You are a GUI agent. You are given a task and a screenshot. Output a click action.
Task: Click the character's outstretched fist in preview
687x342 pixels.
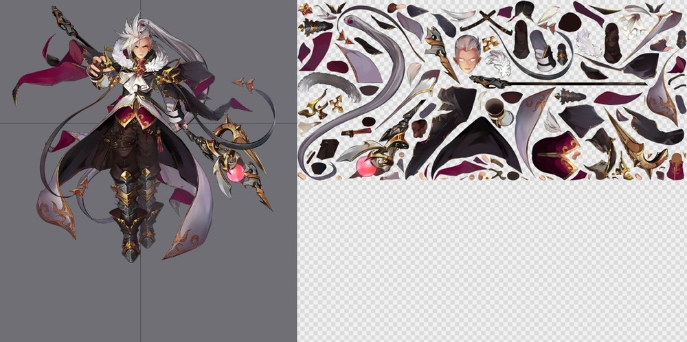tap(98, 67)
